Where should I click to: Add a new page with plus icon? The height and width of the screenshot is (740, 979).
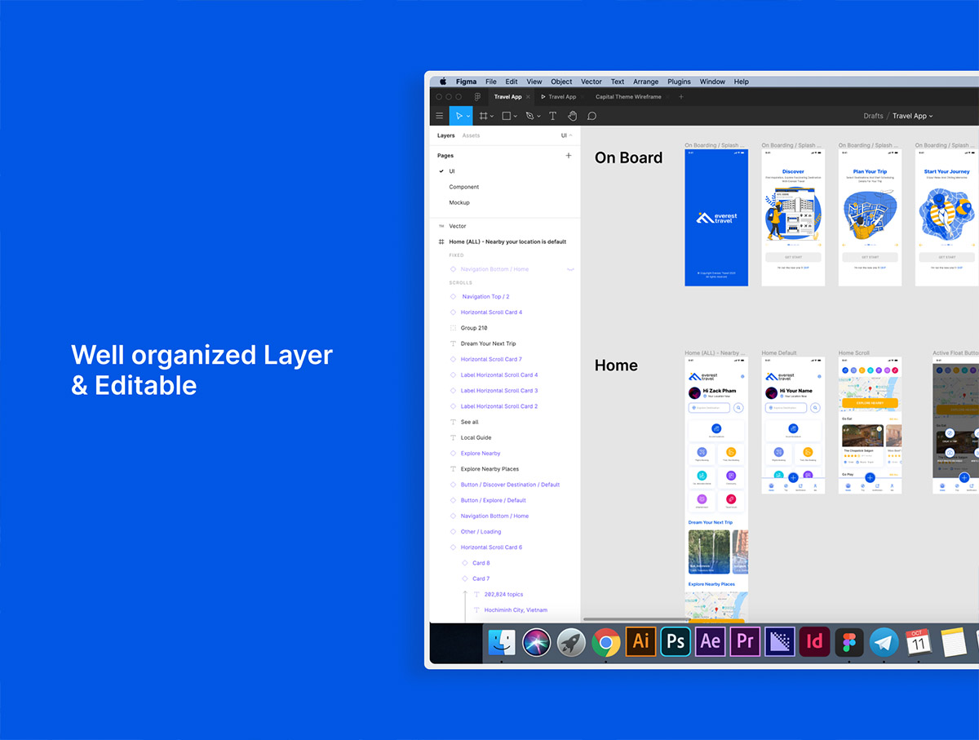pyautogui.click(x=569, y=155)
